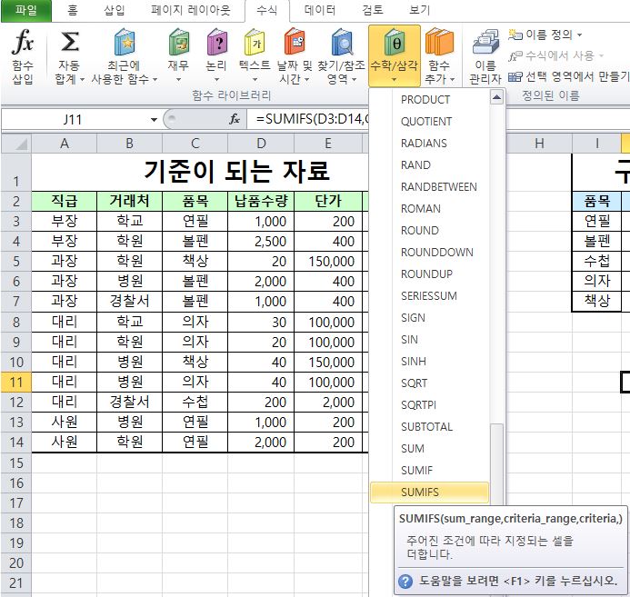Screen dimensions: 630x597
Task: Choose SUBTOTAL from the function list
Action: [x=429, y=427]
